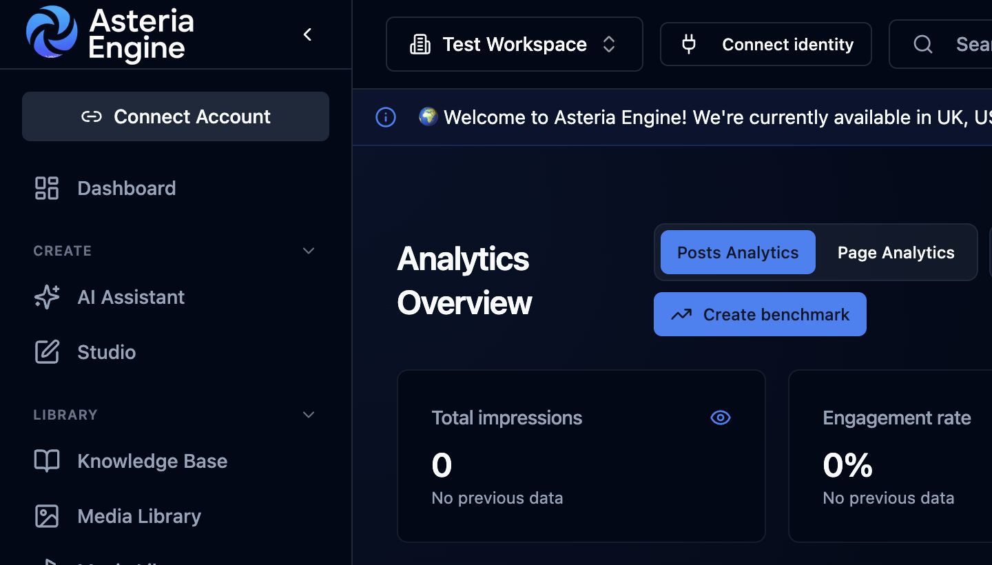Click the Connect Account button

click(176, 116)
